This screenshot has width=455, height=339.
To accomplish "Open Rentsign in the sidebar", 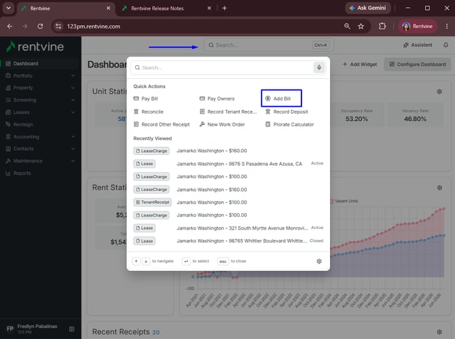I will point(40,124).
